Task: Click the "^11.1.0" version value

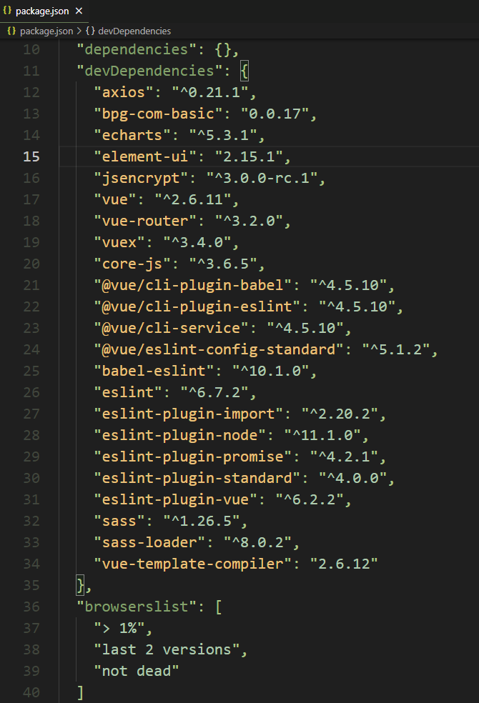Action: coord(322,435)
